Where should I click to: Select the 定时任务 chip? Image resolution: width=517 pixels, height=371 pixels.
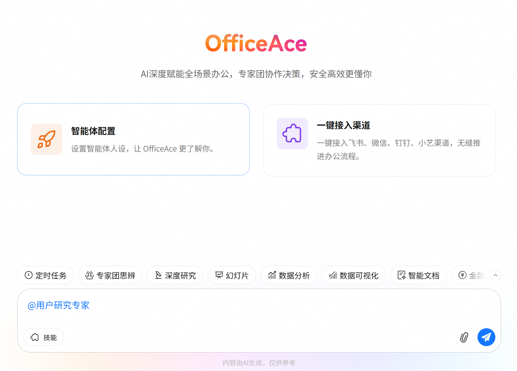(x=45, y=275)
